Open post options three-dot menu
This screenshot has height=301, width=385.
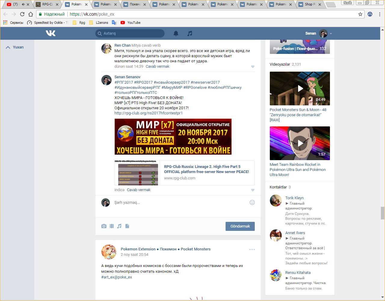click(x=252, y=249)
